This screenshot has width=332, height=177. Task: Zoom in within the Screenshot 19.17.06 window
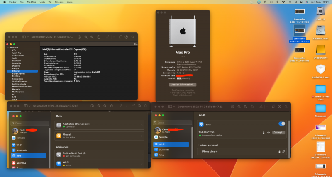(x=105, y=106)
